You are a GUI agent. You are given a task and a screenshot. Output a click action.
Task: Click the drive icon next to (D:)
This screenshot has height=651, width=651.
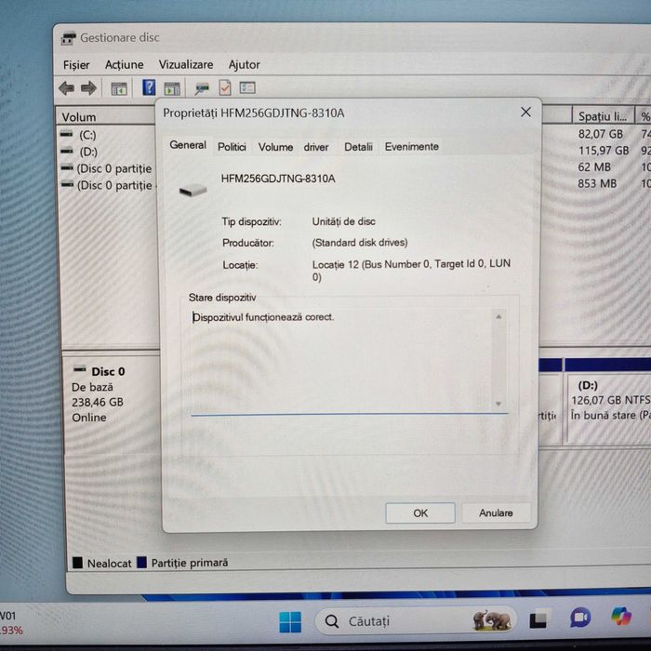tap(66, 151)
